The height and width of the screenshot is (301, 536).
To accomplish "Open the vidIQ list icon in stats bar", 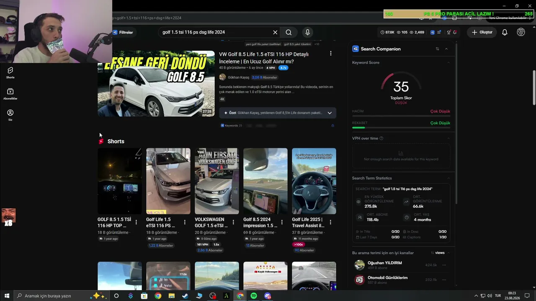I will 439,32.
